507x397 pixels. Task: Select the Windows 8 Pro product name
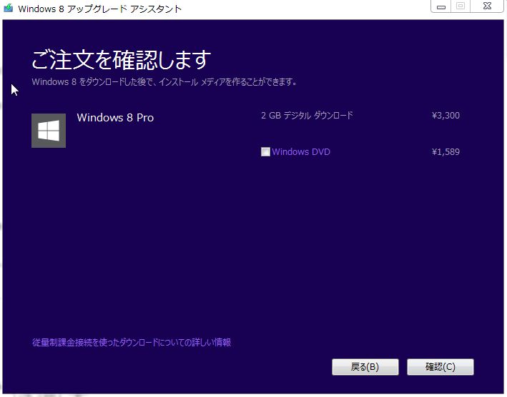(115, 118)
